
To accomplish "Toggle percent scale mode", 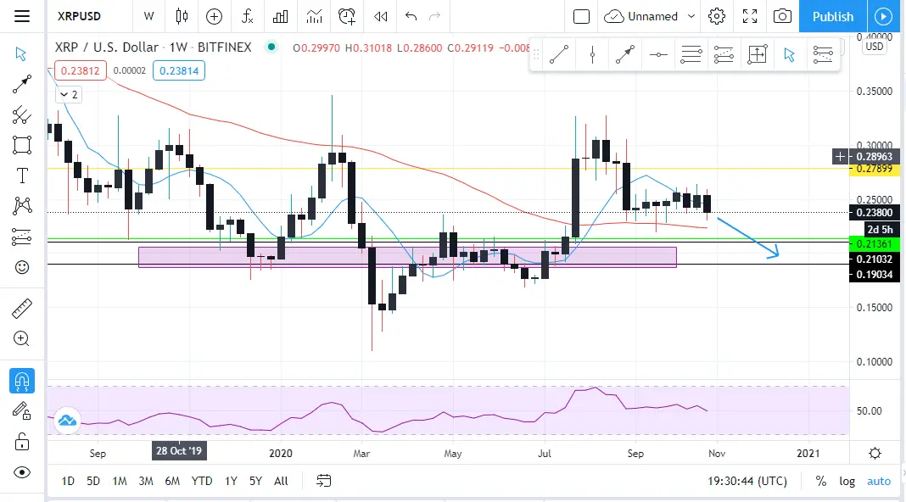I will point(821,481).
